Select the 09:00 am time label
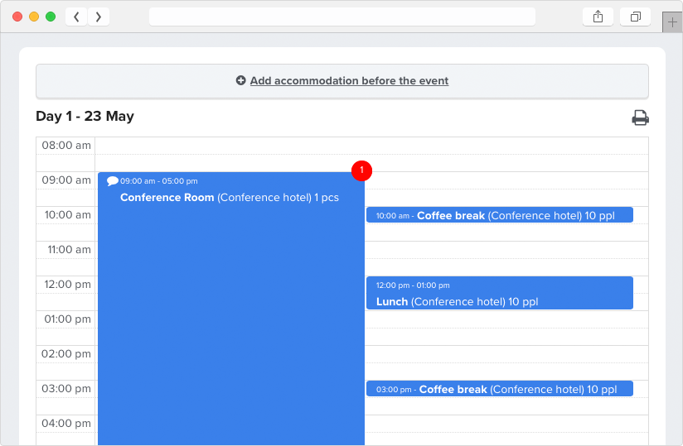The width and height of the screenshot is (683, 446). 66,180
